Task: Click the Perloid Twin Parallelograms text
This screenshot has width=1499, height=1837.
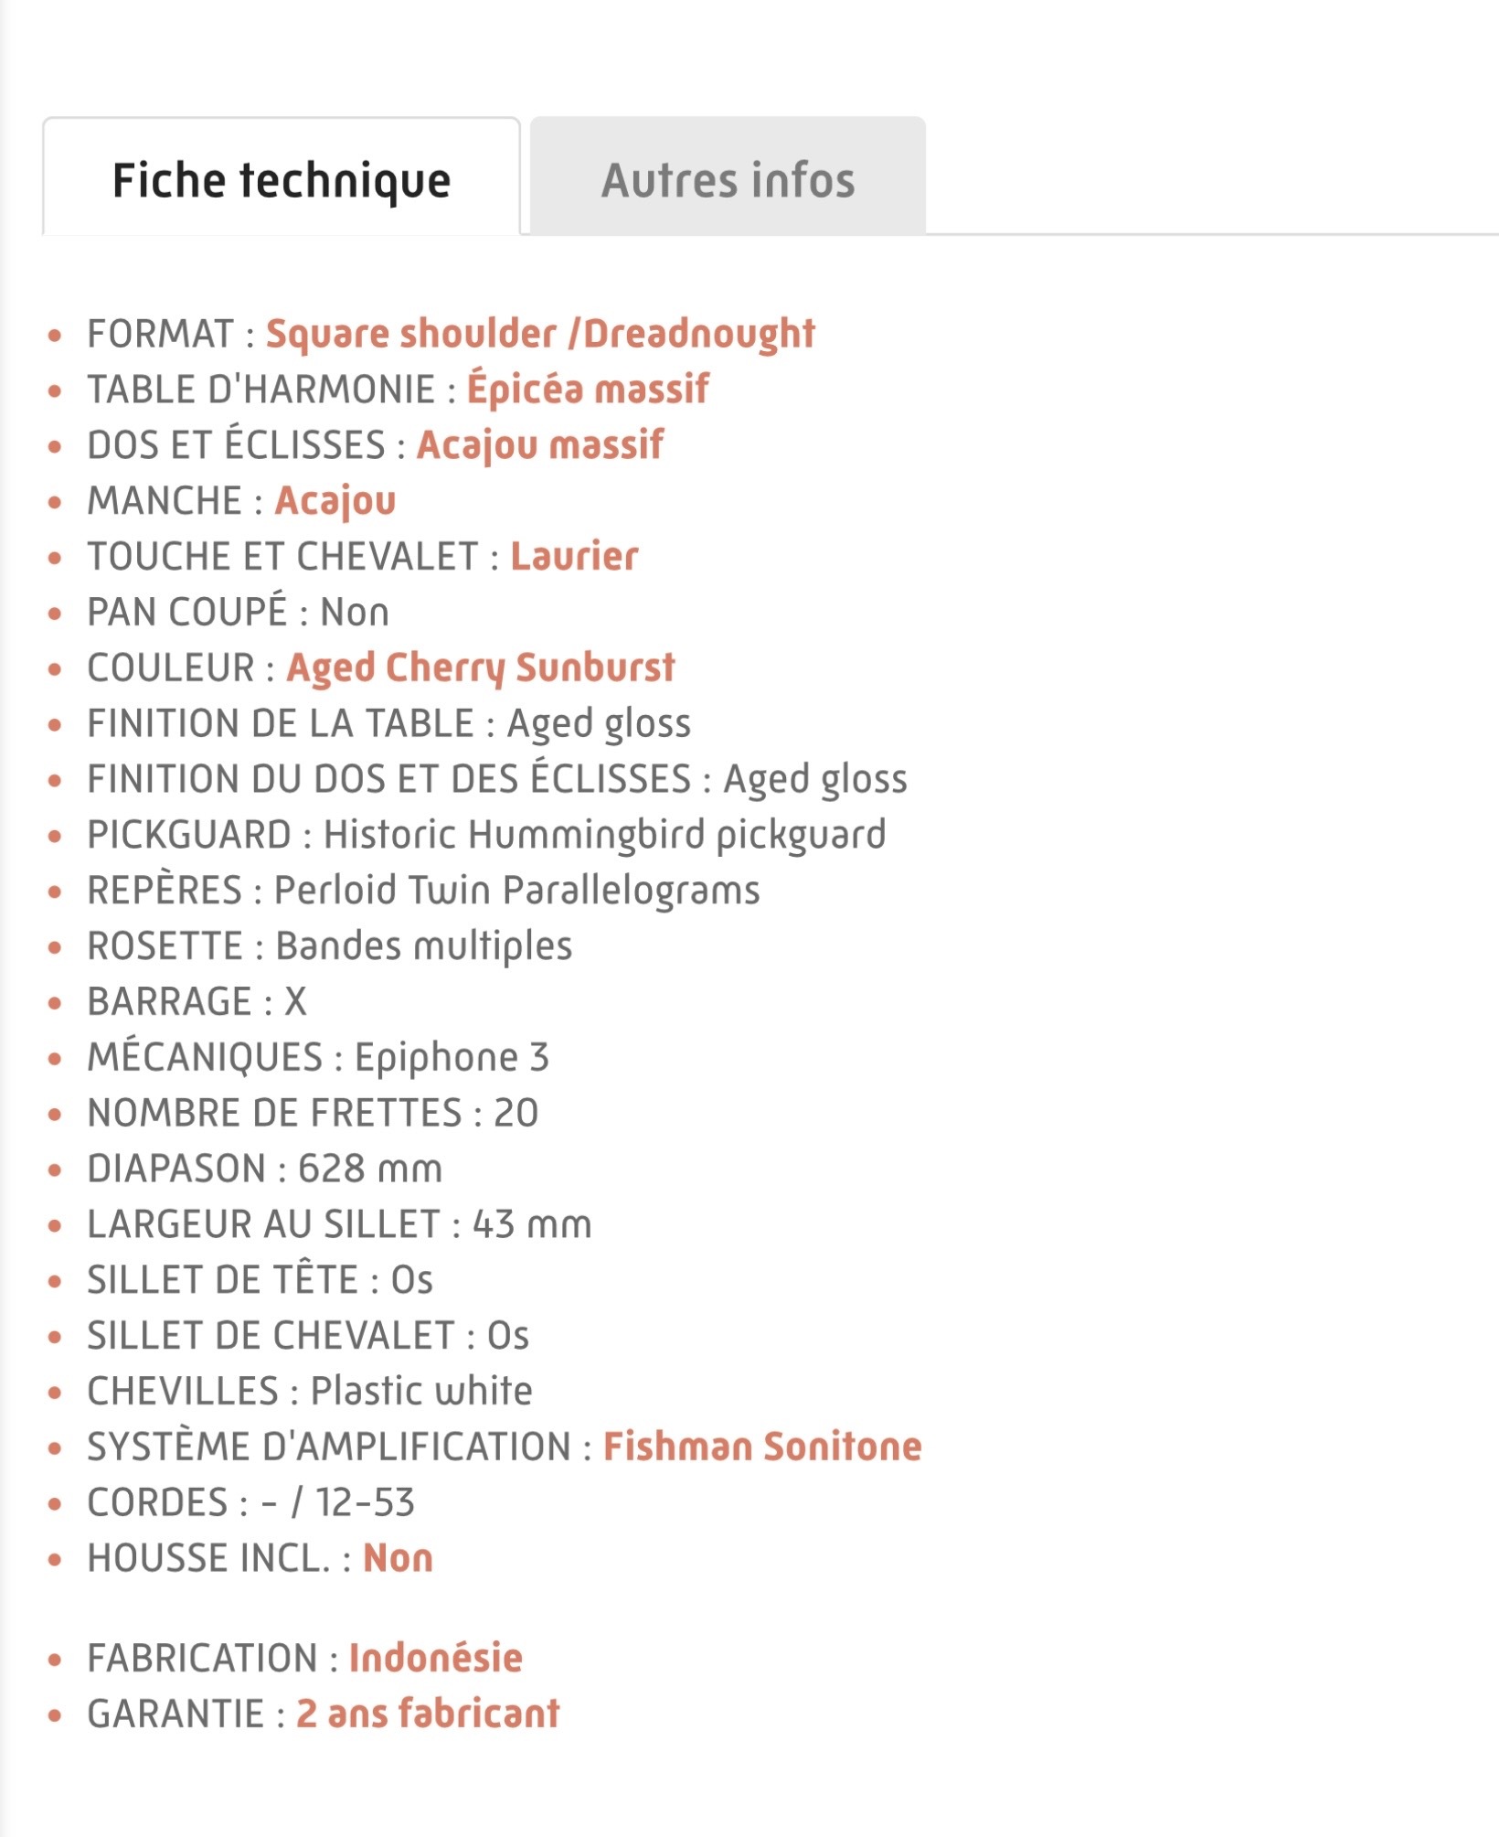Action: coord(517,891)
